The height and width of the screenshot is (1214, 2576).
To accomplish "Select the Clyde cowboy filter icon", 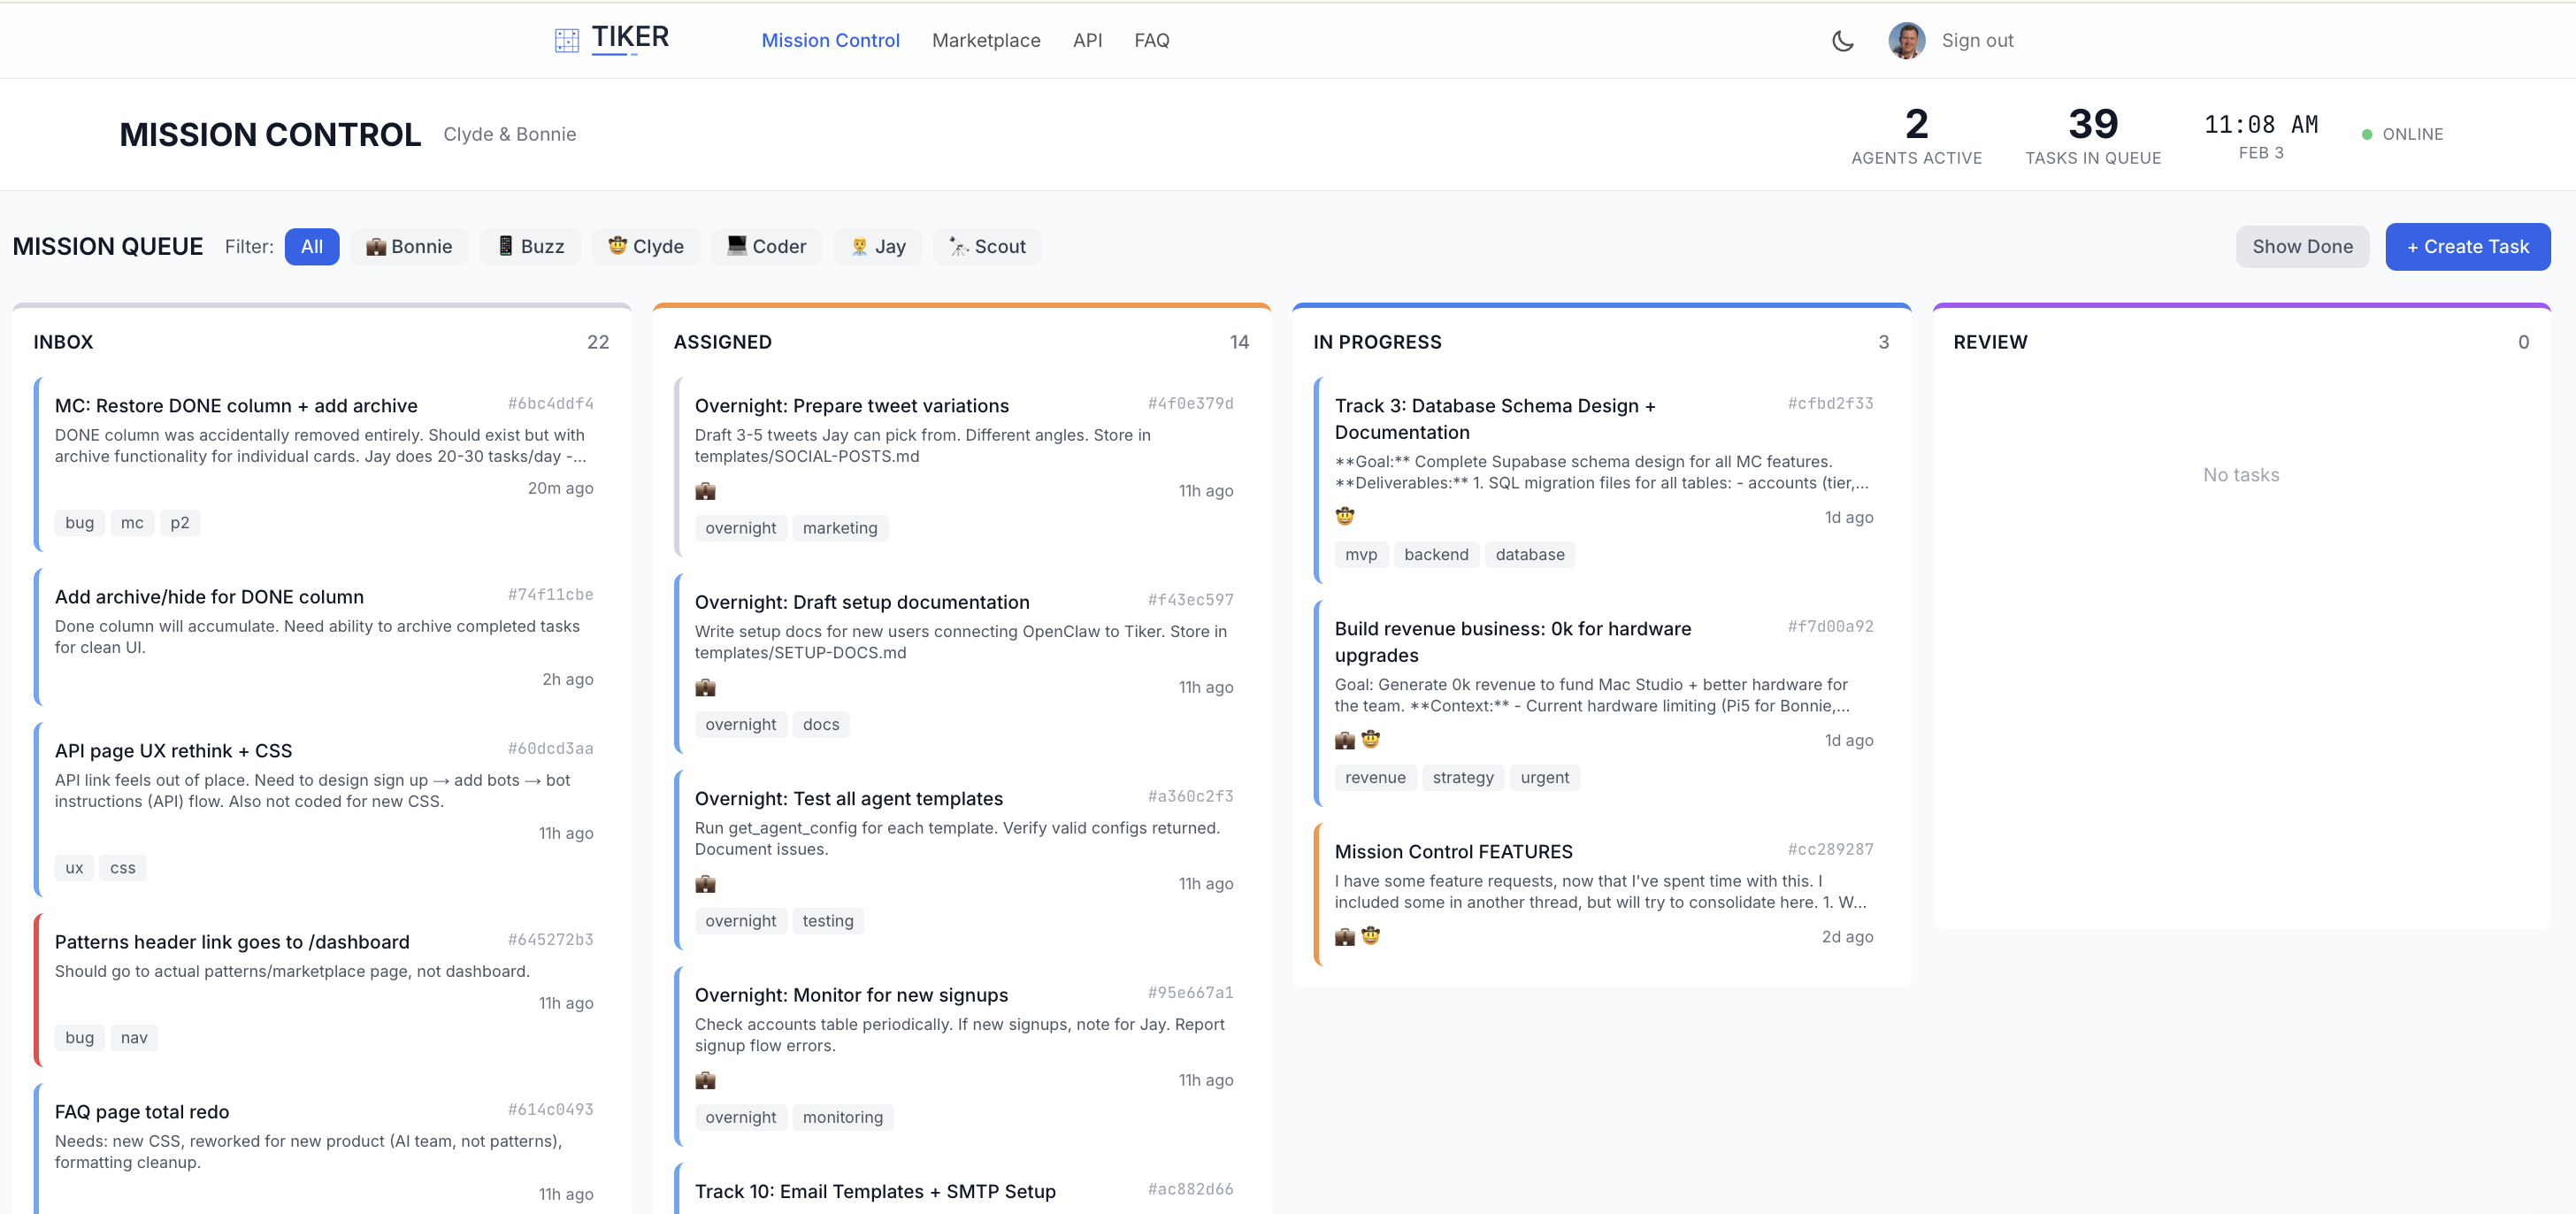I will (x=619, y=246).
